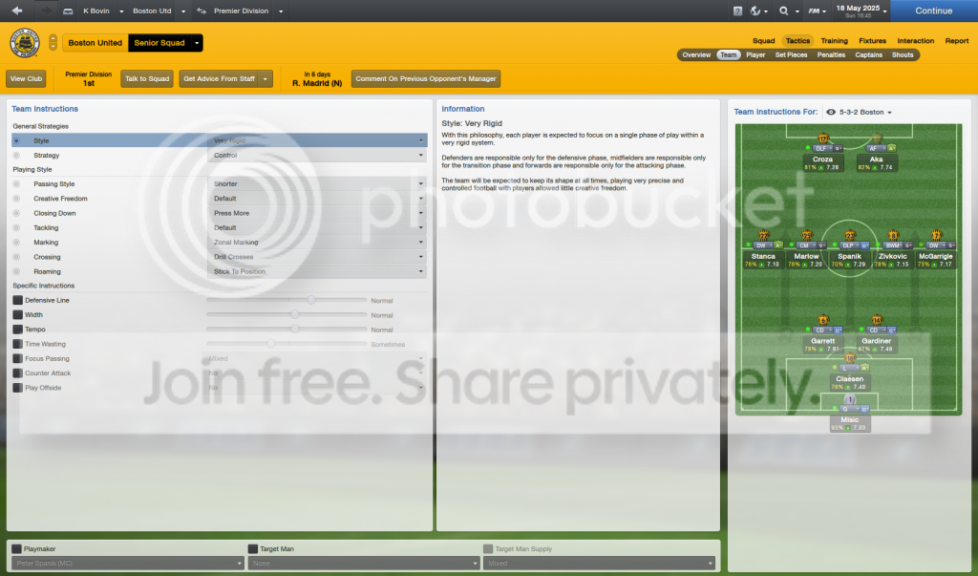The image size is (978, 576).
Task: Expand the Senior Squad dropdown arrow
Action: pyautogui.click(x=197, y=43)
